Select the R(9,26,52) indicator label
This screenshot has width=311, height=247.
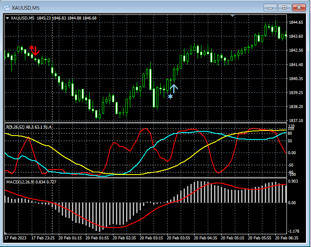point(29,127)
